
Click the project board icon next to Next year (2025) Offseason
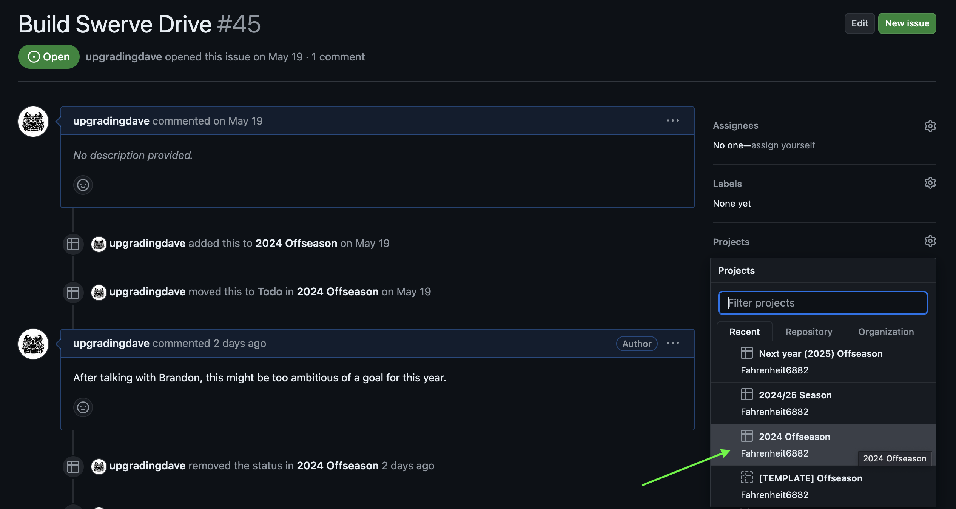[x=747, y=353]
